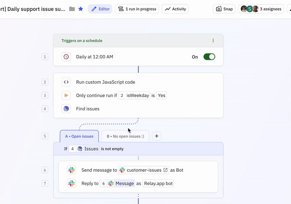
Task: Click the JavaScript code step icon
Action: click(66, 82)
